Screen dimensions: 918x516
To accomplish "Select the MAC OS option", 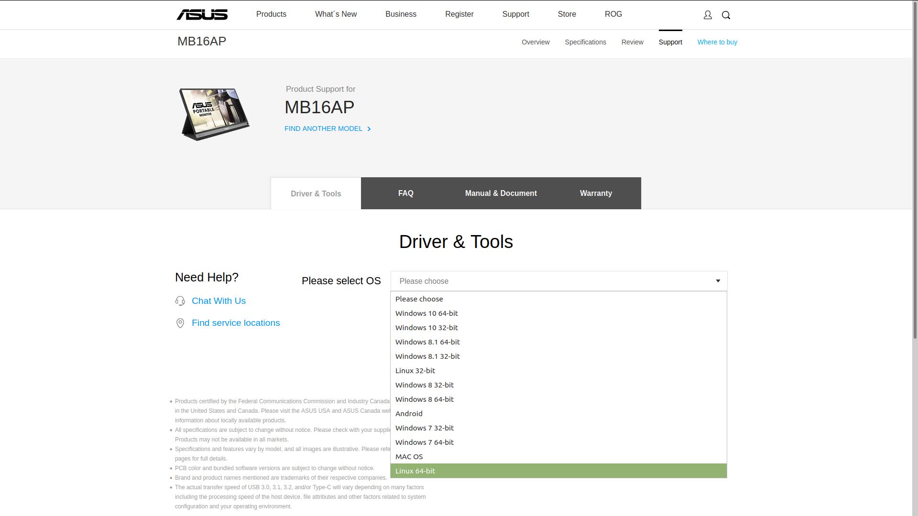I will [558, 457].
